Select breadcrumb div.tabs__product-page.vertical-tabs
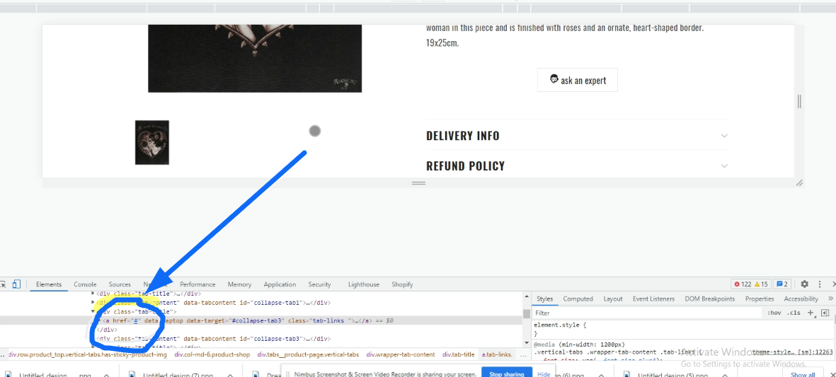The image size is (836, 377). click(308, 354)
